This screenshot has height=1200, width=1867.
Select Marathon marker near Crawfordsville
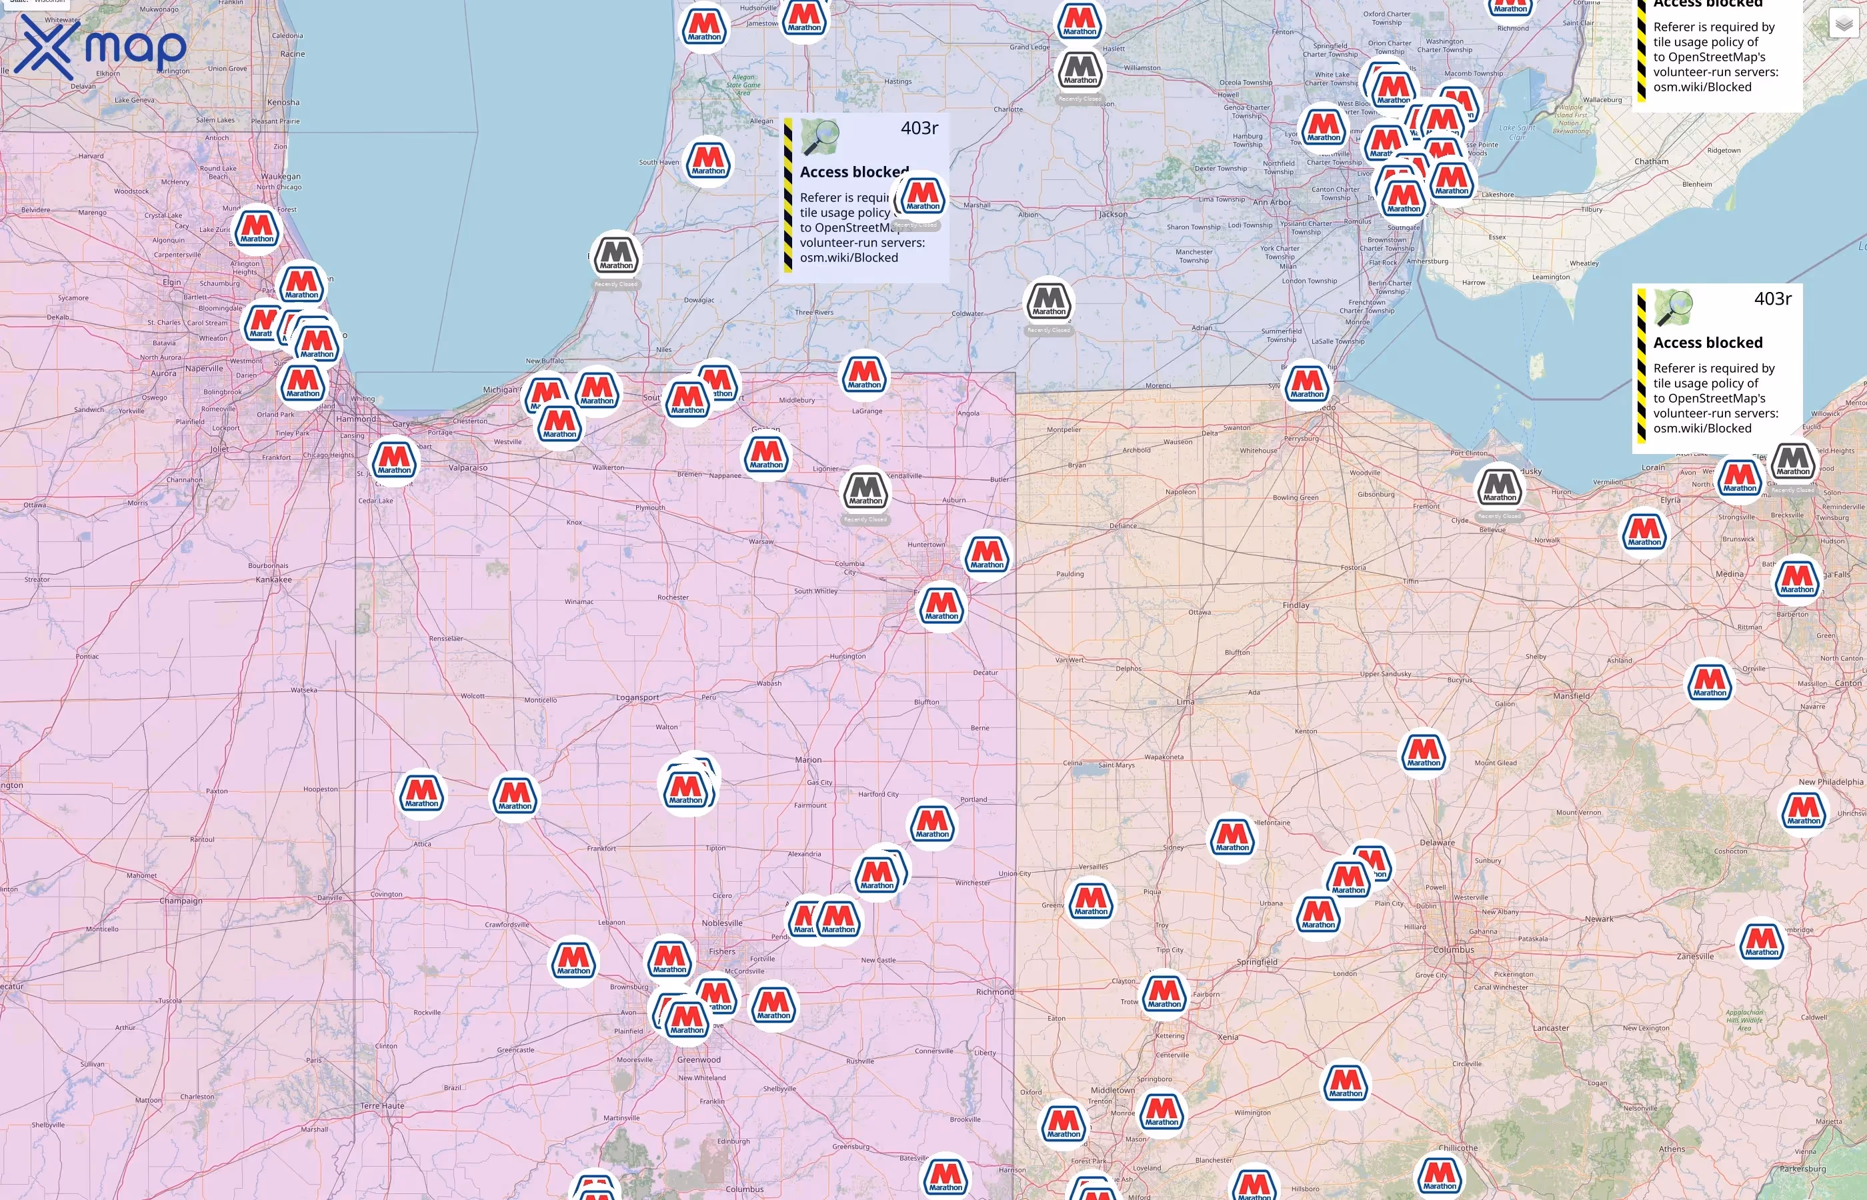click(573, 961)
